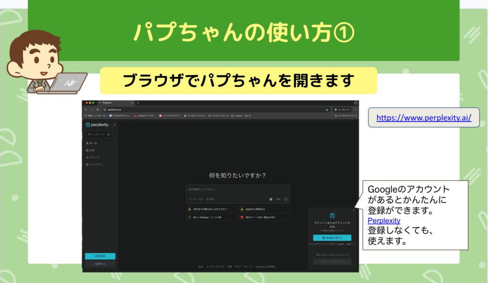Open the ブログ footer link
The height and width of the screenshot is (283, 488).
click(237, 267)
